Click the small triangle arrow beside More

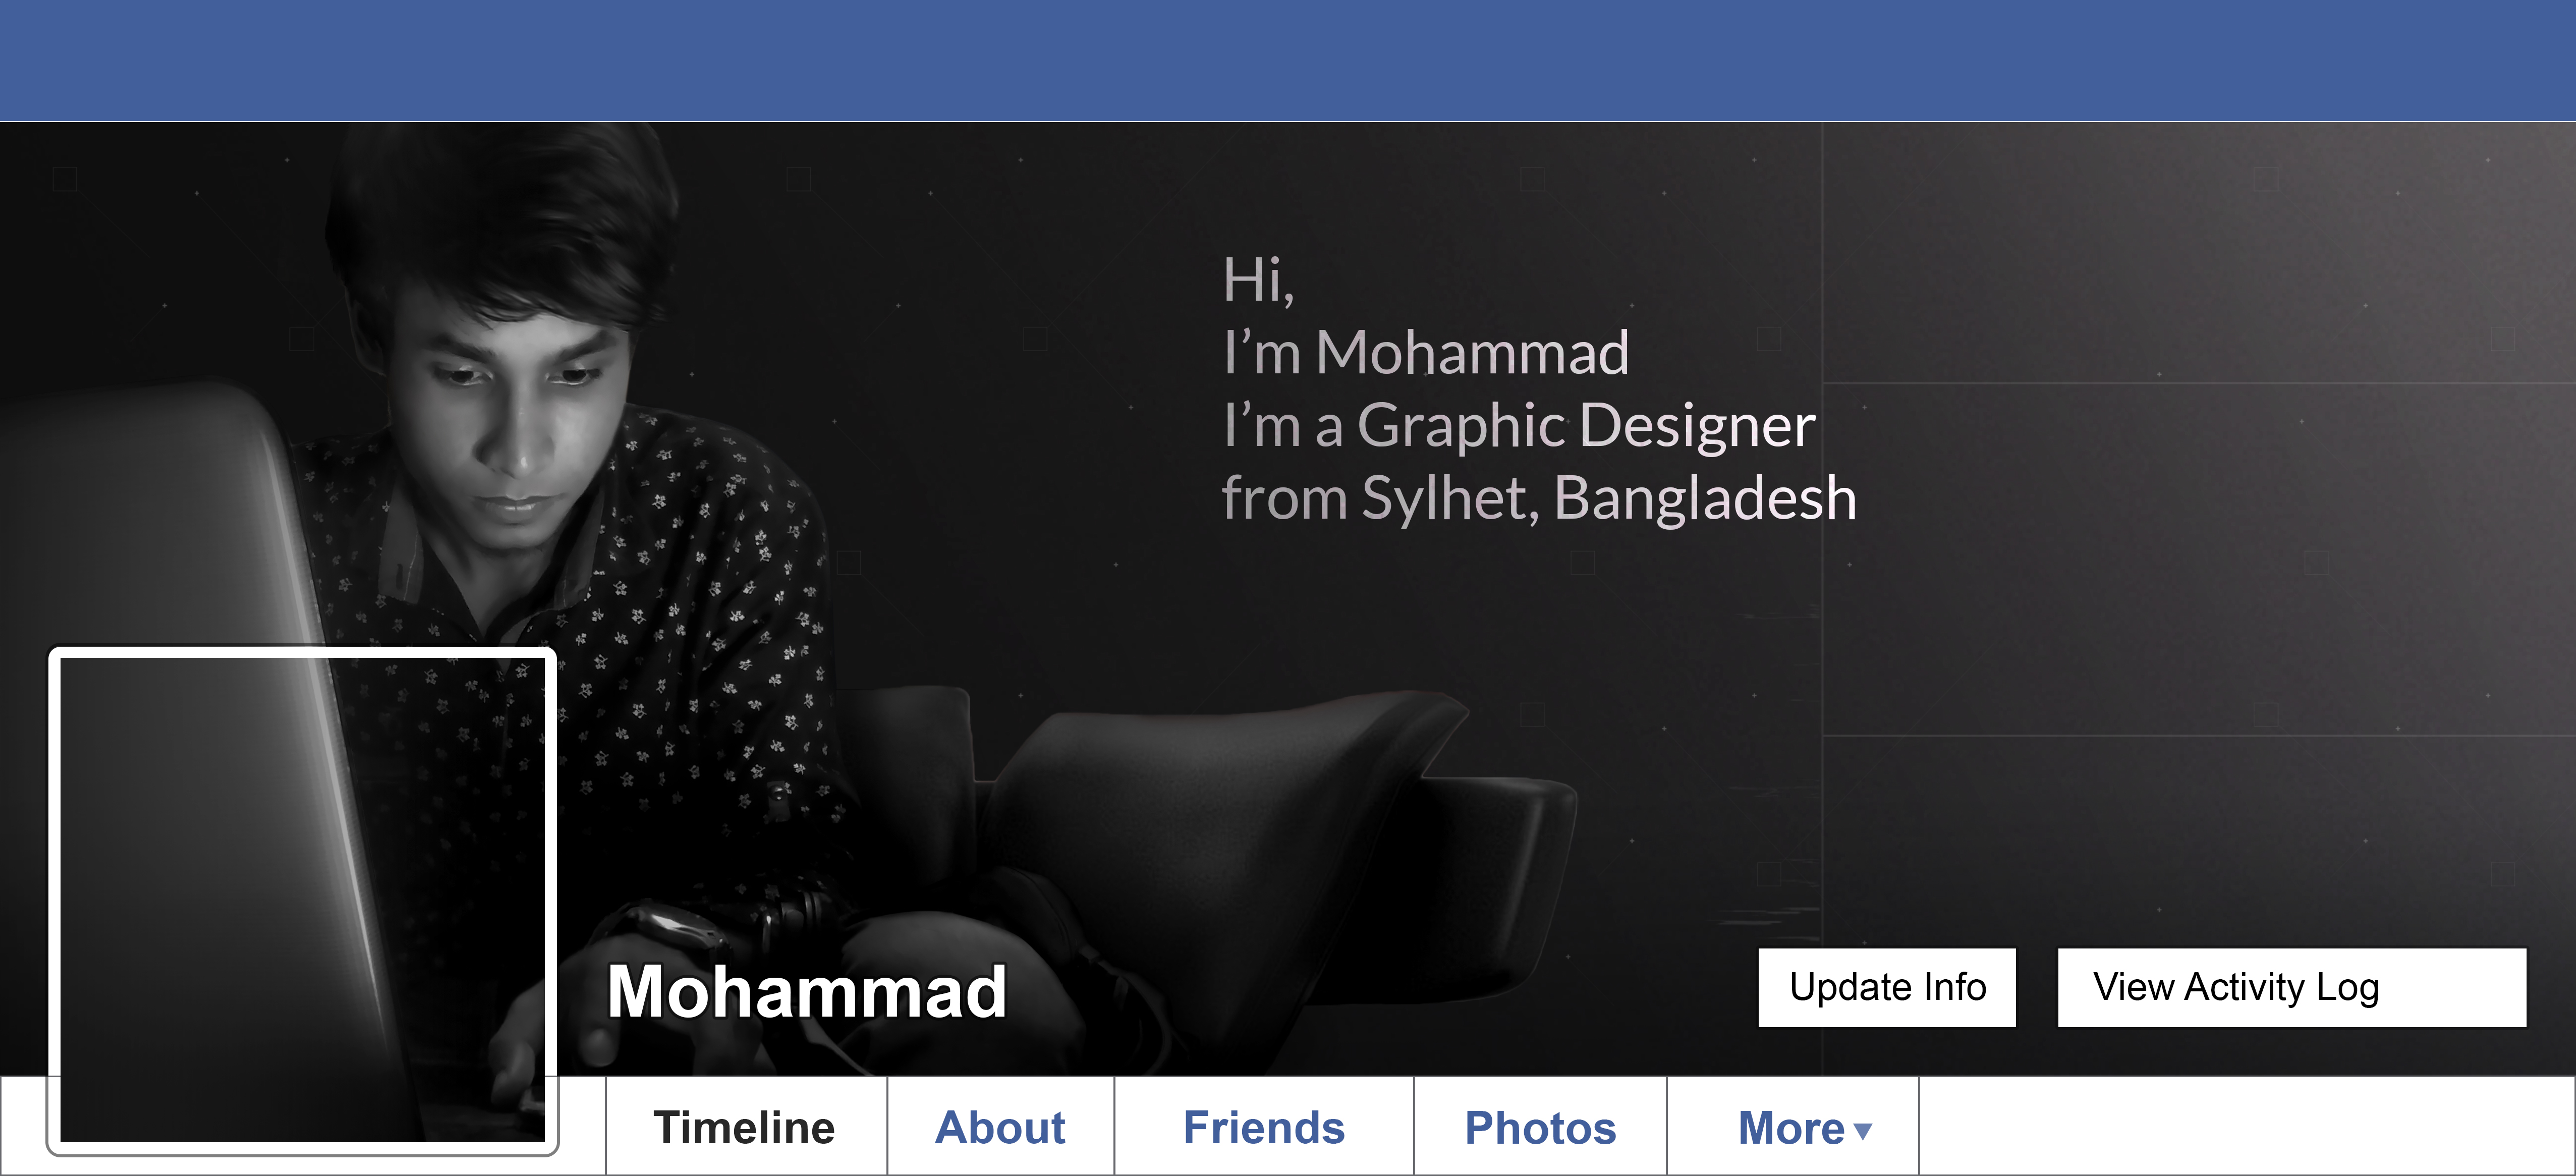pos(1862,1131)
